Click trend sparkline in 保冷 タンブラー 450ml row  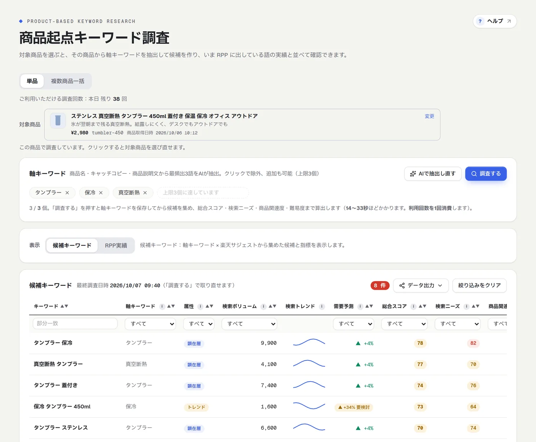[x=309, y=406]
